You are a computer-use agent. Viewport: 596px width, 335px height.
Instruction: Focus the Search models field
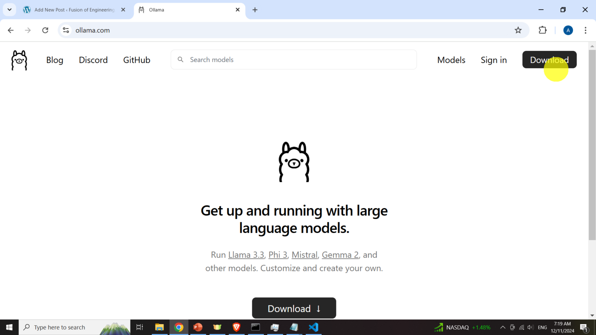294,60
